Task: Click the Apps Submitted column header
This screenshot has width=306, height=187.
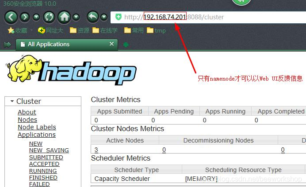Action: [120, 111]
